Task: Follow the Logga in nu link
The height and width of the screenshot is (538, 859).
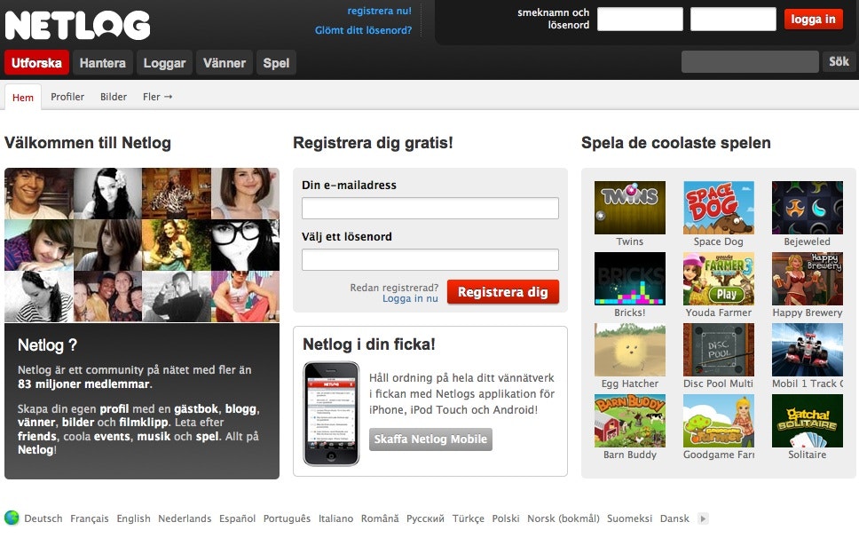Action: tap(410, 298)
